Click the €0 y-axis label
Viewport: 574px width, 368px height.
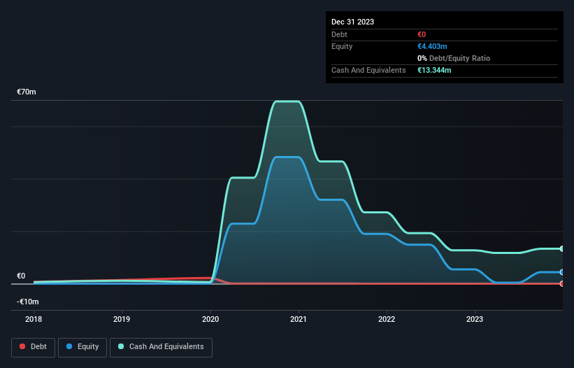click(21, 276)
